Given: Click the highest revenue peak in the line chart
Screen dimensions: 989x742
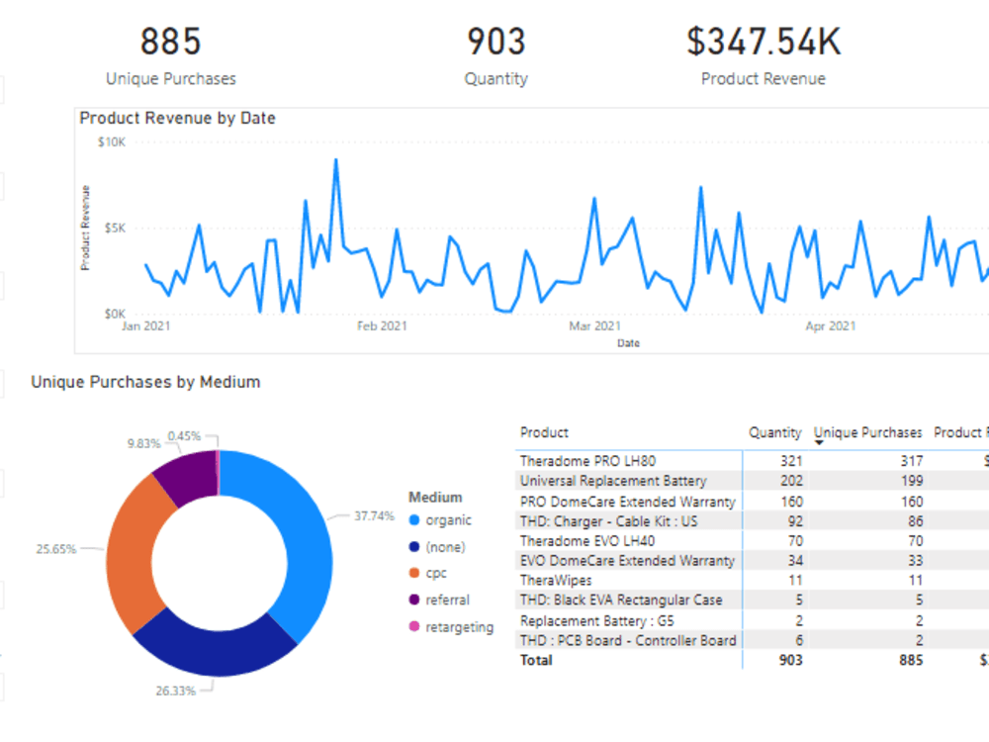Looking at the screenshot, I should (336, 156).
